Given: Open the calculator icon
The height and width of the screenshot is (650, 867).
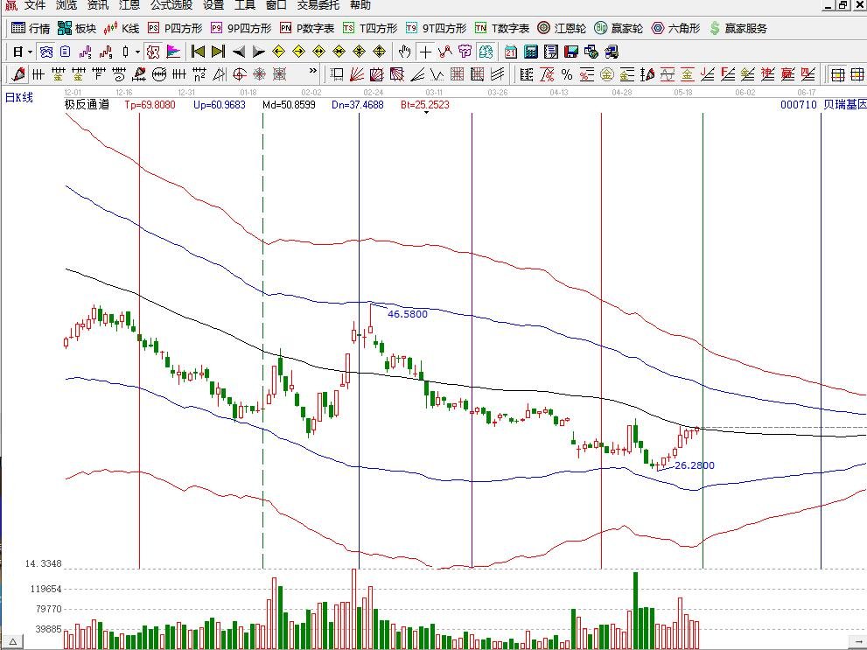Looking at the screenshot, I should coord(531,52).
